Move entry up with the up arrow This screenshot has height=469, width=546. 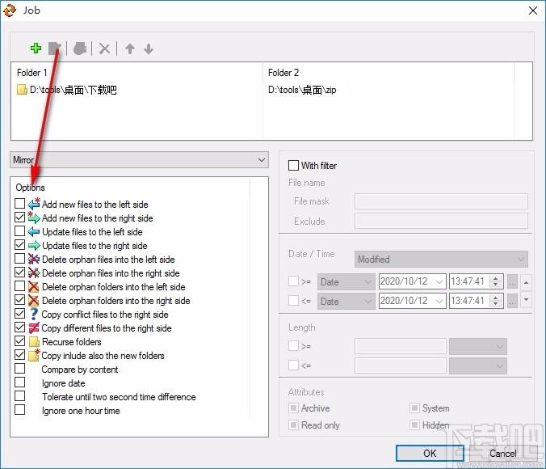tap(130, 49)
